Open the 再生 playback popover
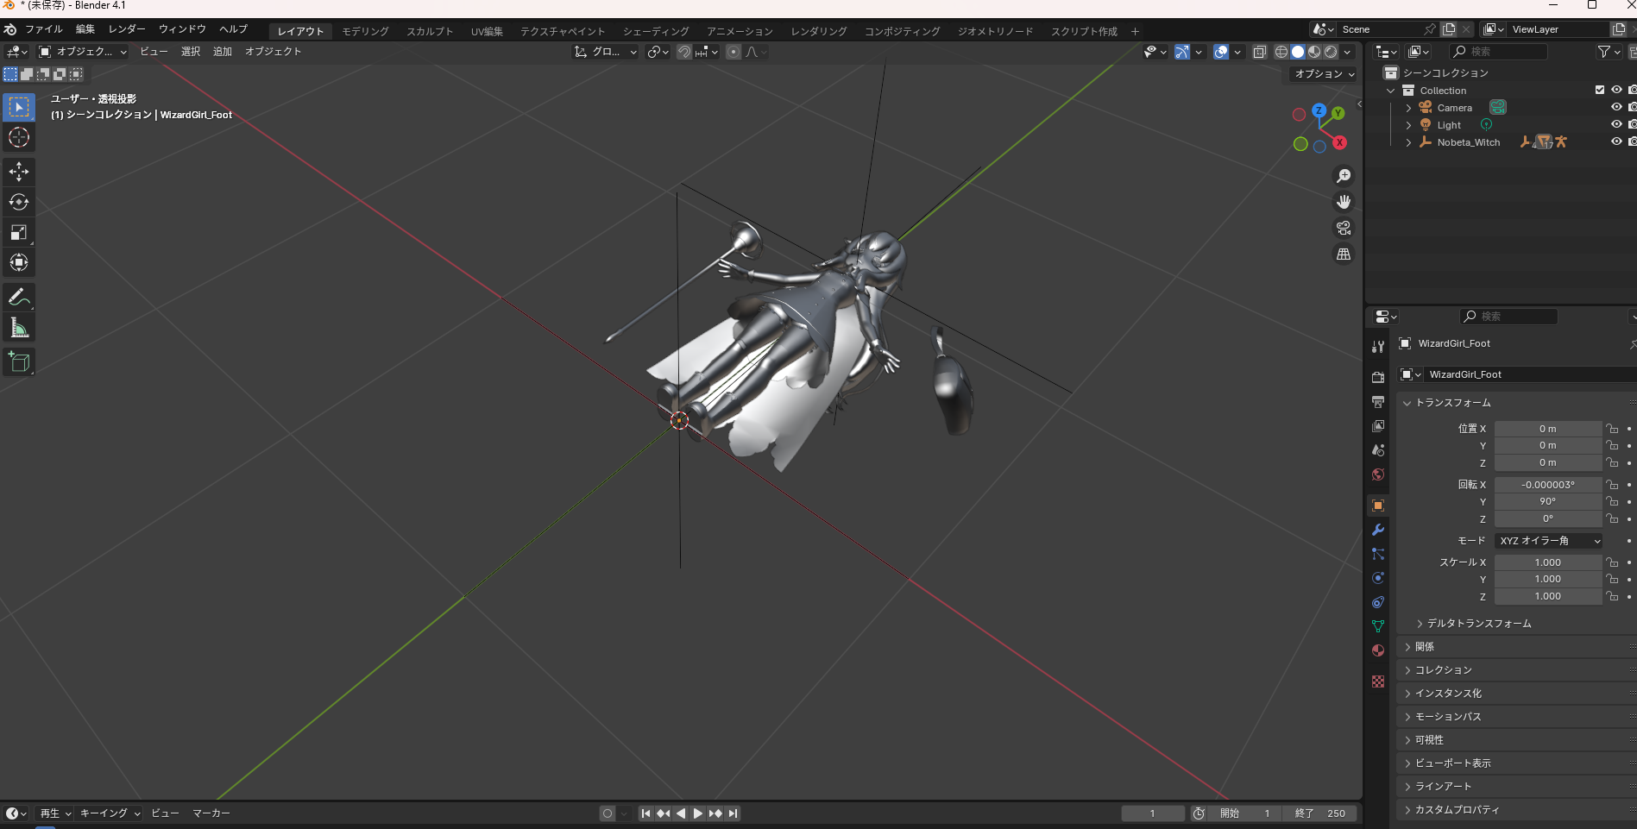Image resolution: width=1637 pixels, height=829 pixels. (55, 813)
